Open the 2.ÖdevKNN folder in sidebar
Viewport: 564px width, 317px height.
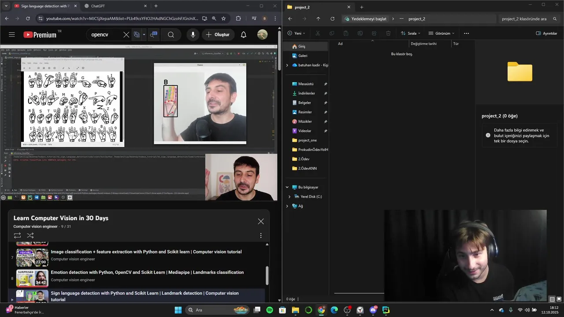306,169
